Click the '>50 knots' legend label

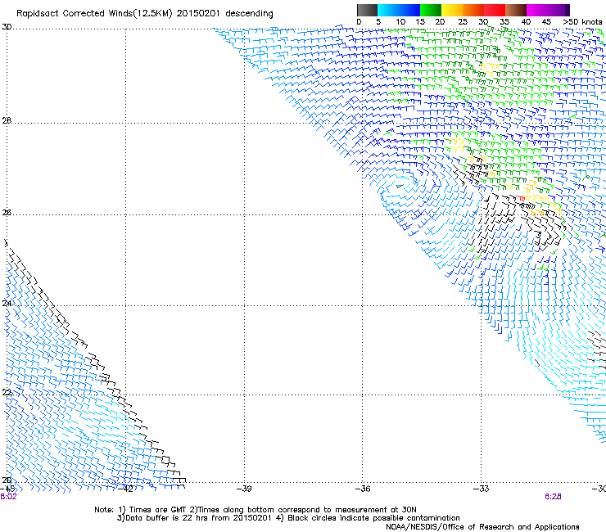click(x=582, y=22)
